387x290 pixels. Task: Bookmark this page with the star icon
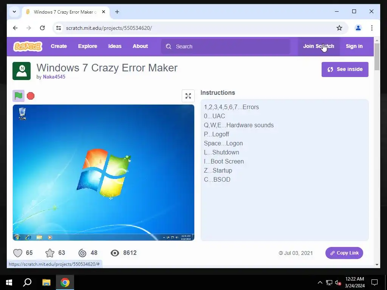(339, 28)
